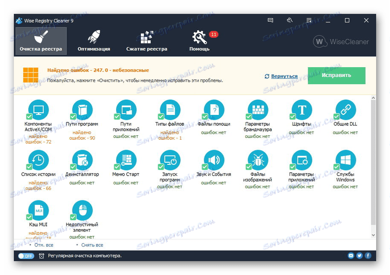Select the Параметры приложений icon
The height and width of the screenshot is (275, 390).
point(302,160)
